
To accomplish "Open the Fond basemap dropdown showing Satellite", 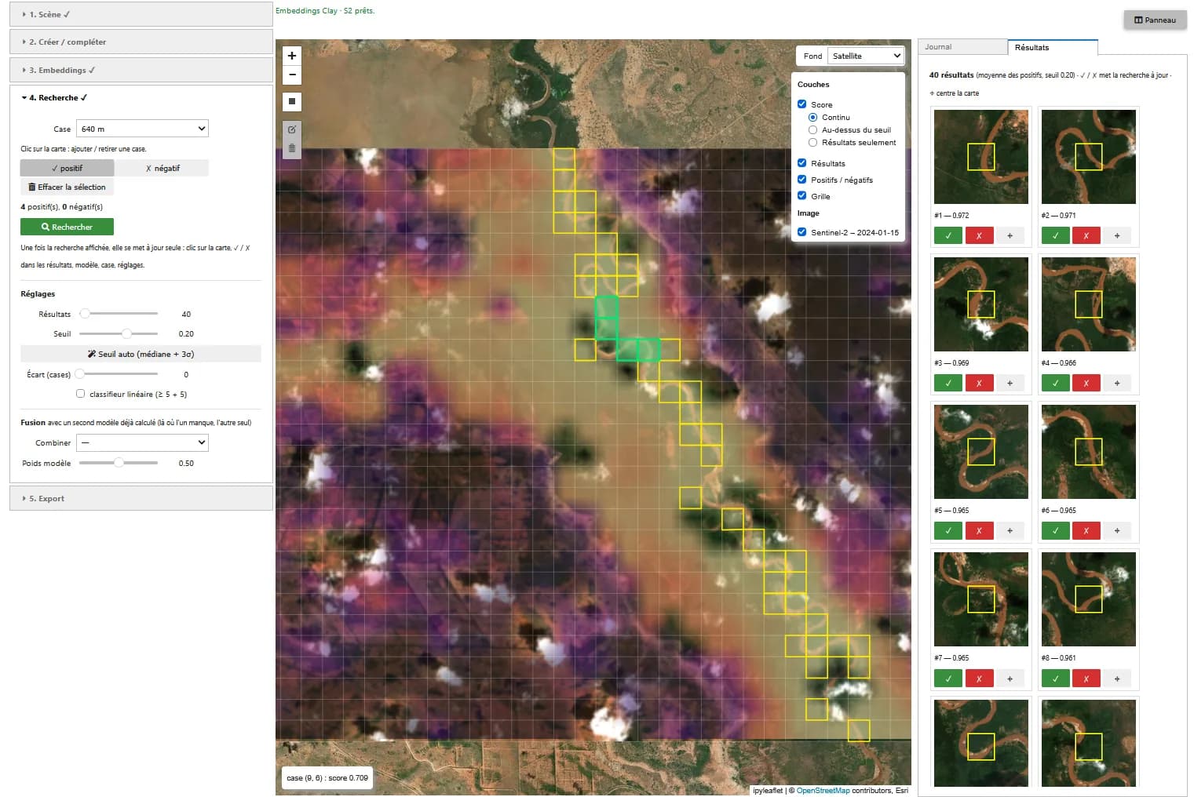I will [x=866, y=56].
